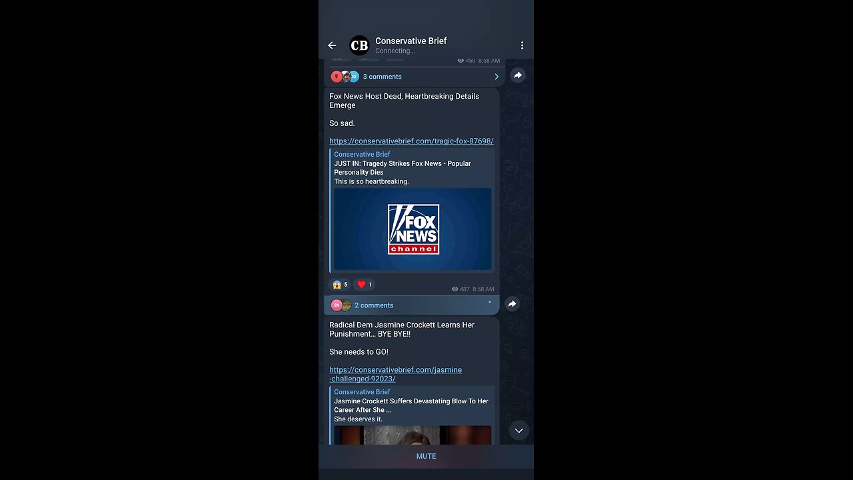Tap 'Radical Dem Jasmine Crockett Learns Her Punishment' text
This screenshot has height=480, width=853.
[402, 329]
